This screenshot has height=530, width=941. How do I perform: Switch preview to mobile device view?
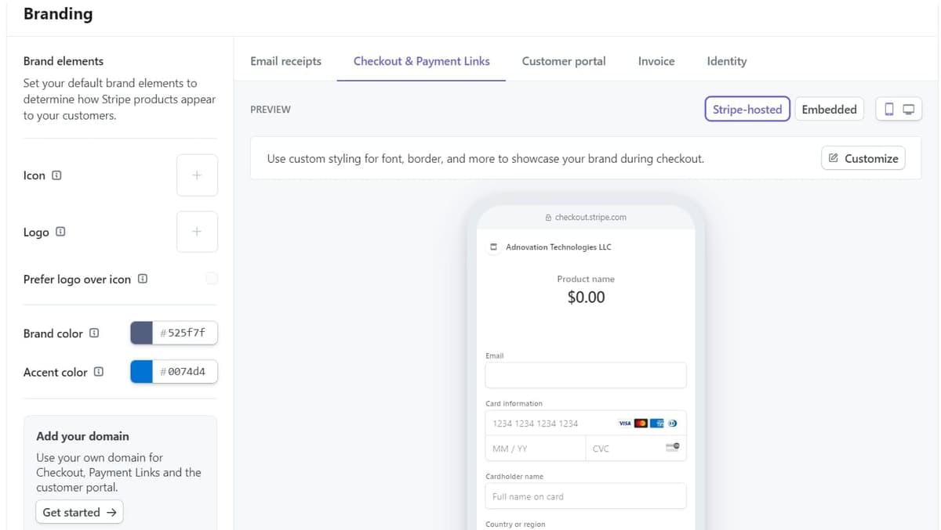tap(889, 110)
